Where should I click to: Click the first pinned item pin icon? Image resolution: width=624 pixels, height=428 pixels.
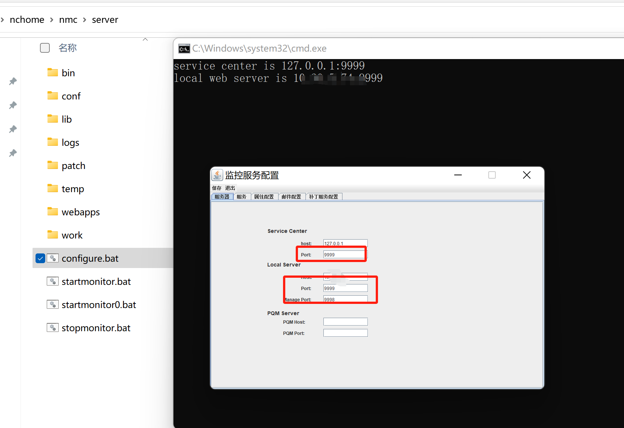(x=13, y=81)
